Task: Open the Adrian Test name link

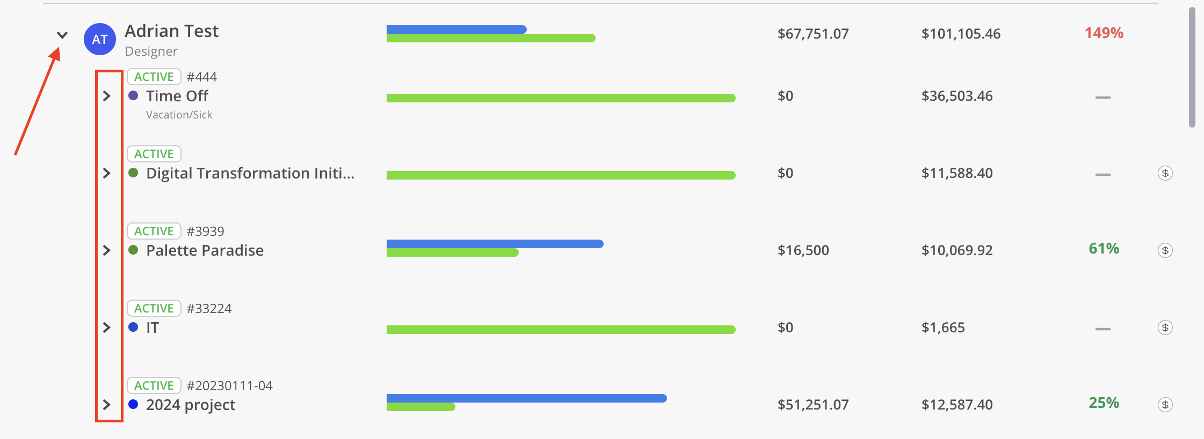Action: [171, 31]
